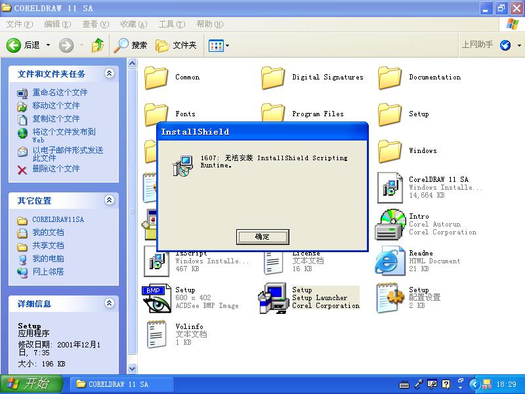Click 复制这个文件 link
Image resolution: width=525 pixels, height=394 pixels.
coord(56,119)
